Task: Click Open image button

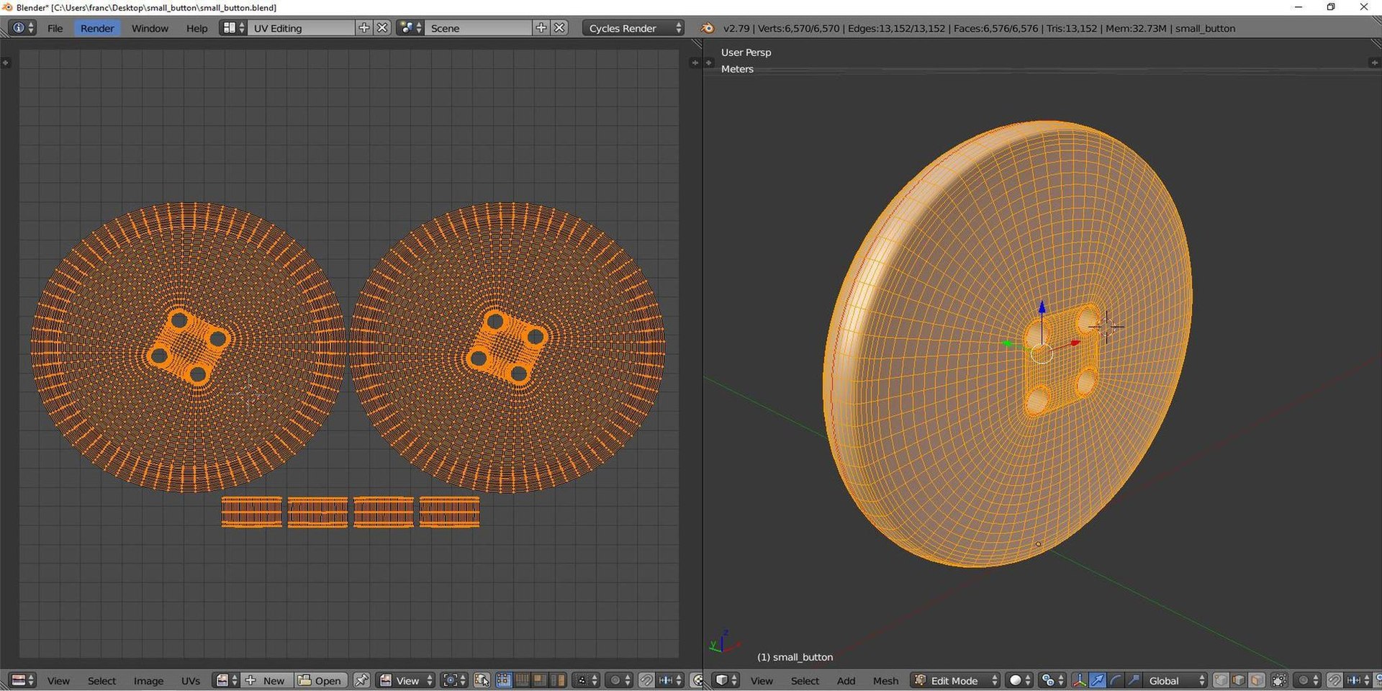Action: (x=320, y=680)
